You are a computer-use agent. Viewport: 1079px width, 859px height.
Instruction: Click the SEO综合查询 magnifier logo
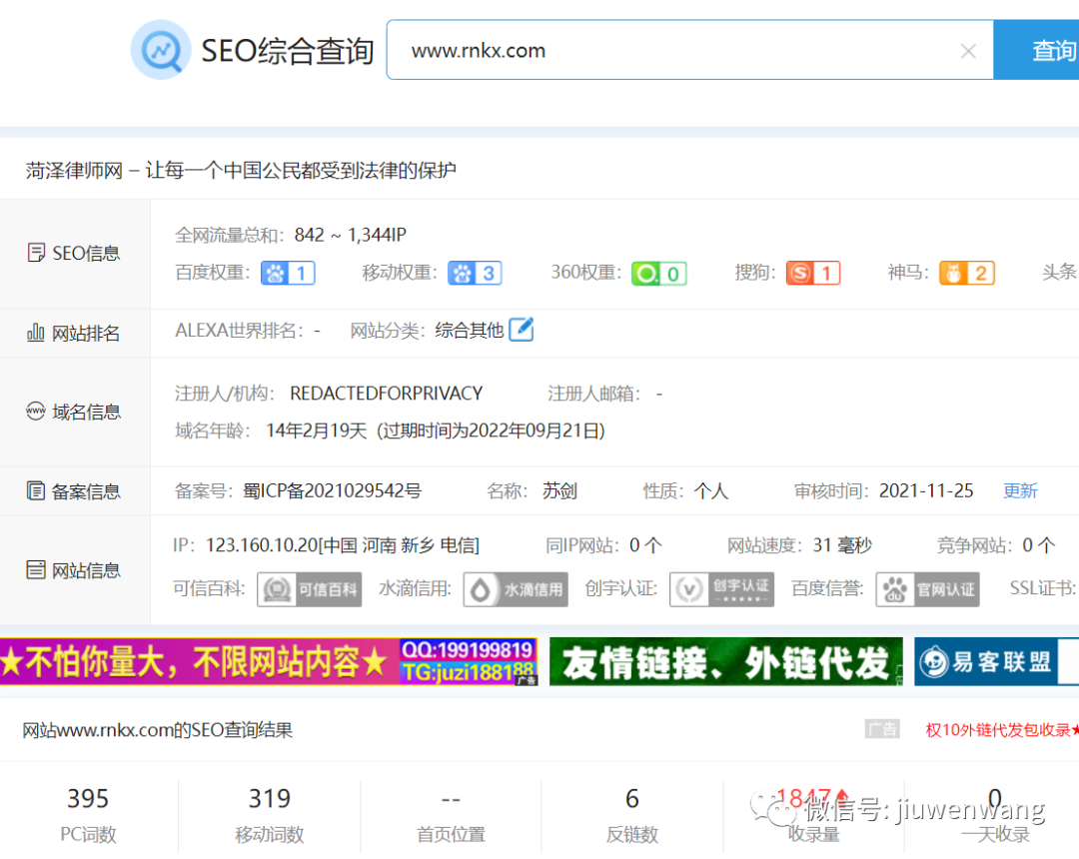tap(161, 50)
